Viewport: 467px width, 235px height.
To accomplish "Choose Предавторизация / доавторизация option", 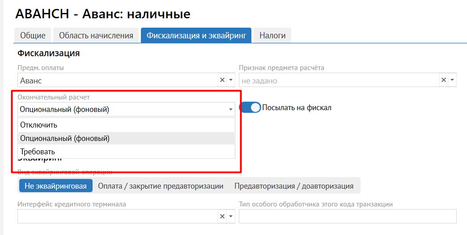I will [294, 186].
